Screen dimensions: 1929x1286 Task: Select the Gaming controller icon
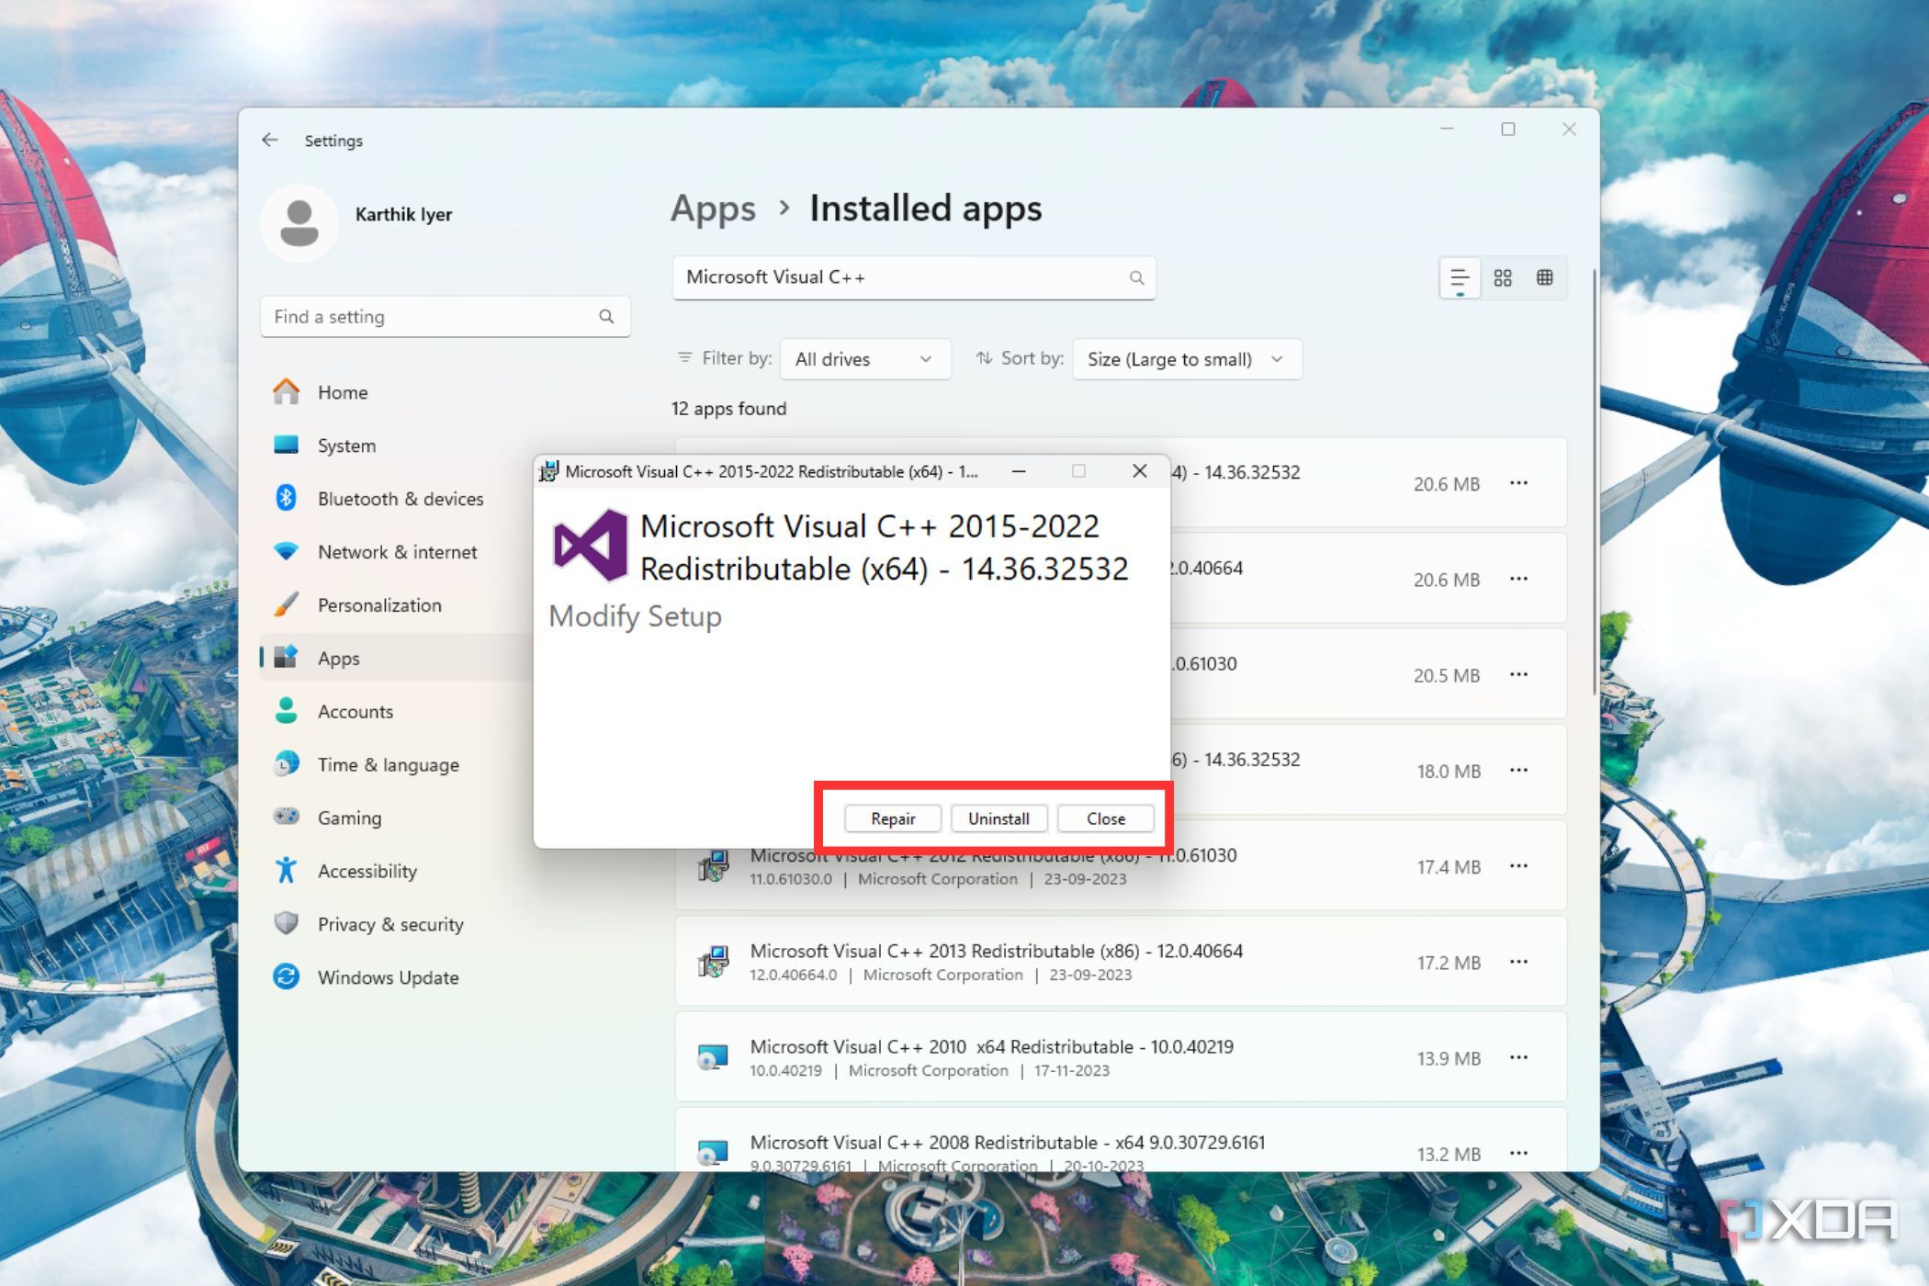286,818
